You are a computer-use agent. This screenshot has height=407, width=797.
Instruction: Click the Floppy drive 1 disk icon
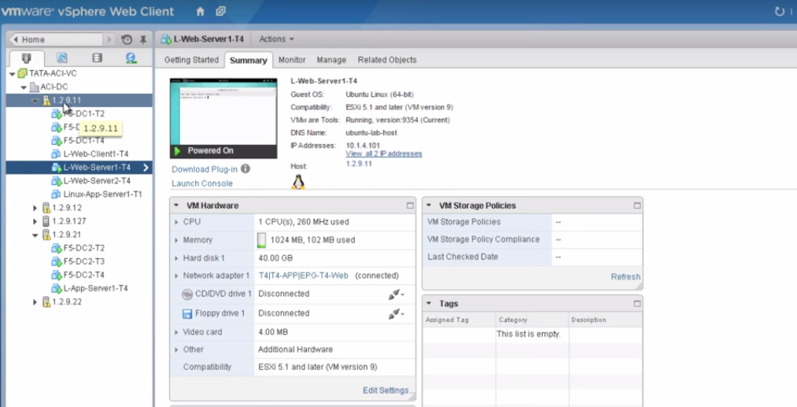pyautogui.click(x=187, y=313)
